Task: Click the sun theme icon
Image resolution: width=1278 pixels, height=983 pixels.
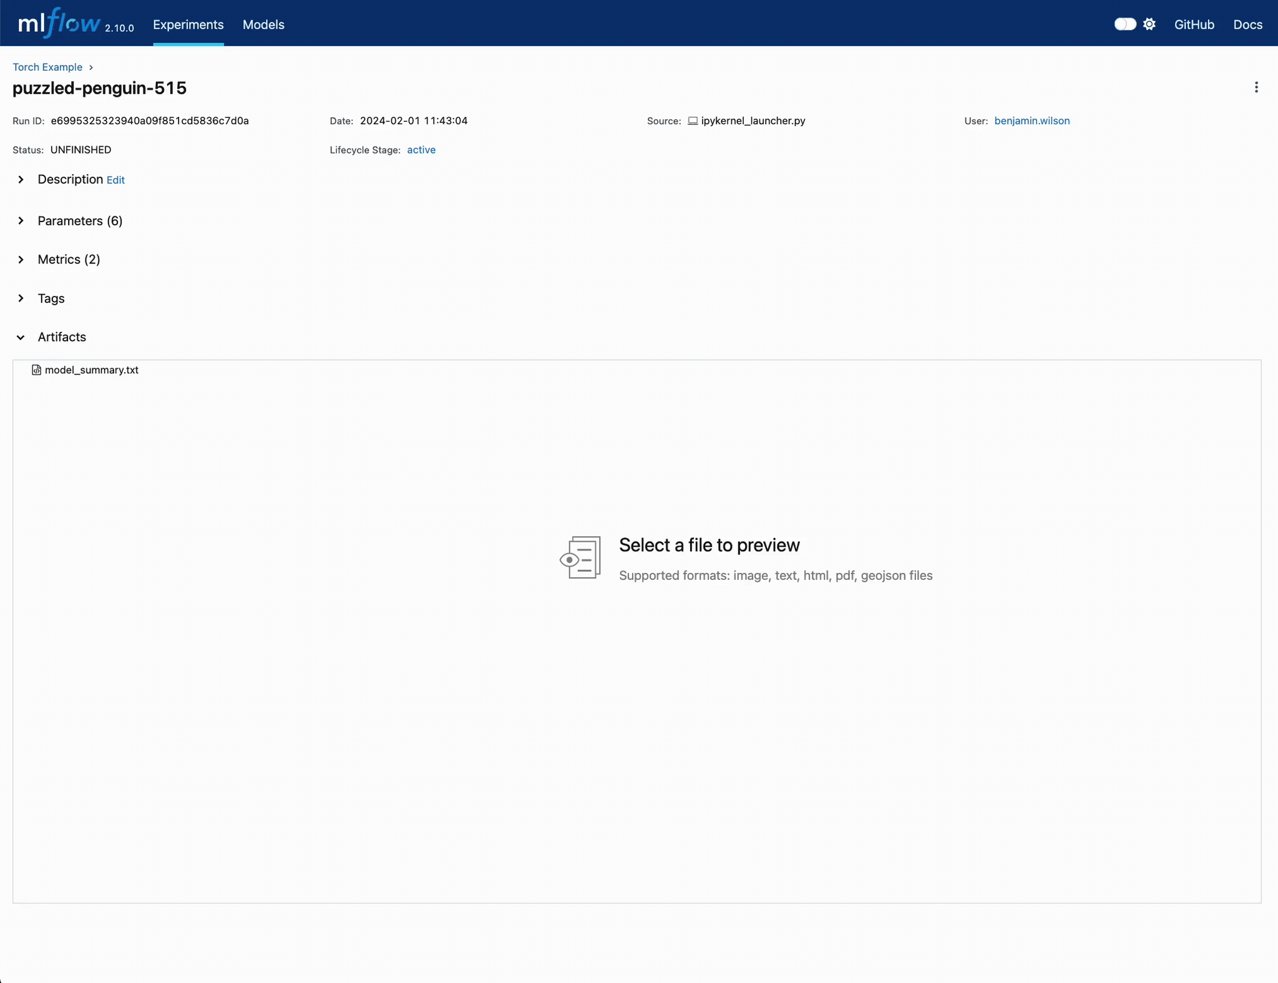Action: pos(1149,24)
